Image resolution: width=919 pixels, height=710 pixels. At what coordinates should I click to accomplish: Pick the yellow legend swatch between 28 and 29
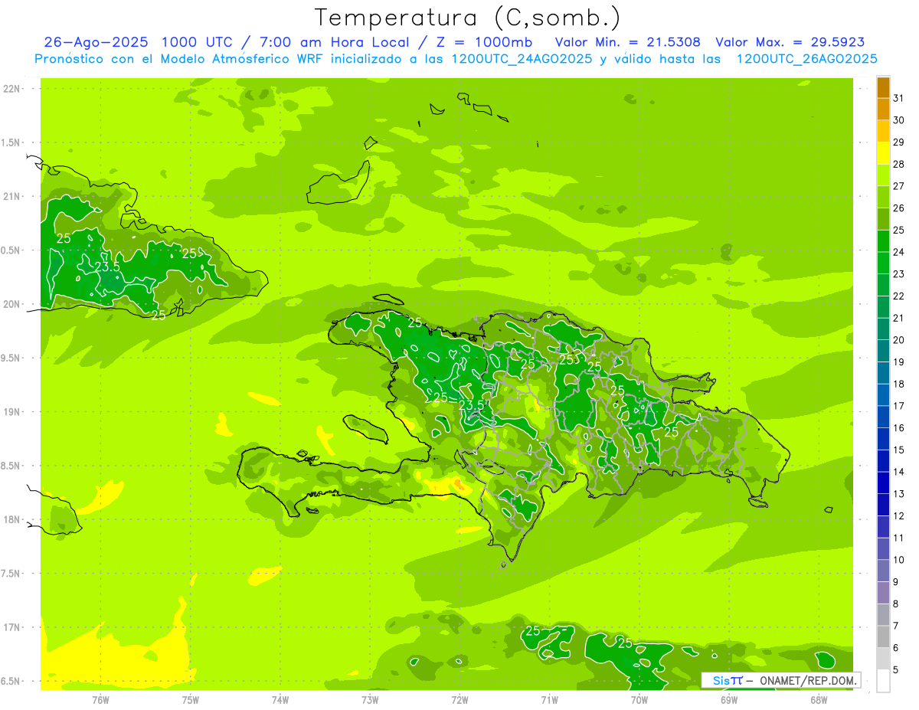pyautogui.click(x=883, y=153)
